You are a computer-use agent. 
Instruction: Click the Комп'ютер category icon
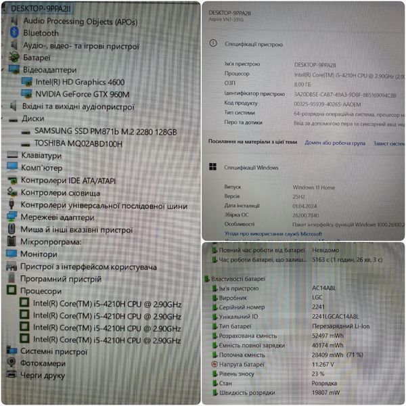point(12,167)
